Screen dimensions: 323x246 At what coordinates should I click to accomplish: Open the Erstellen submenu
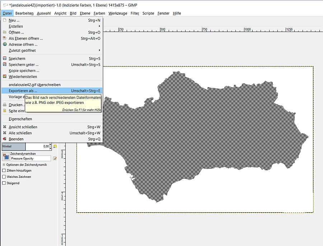(16, 26)
